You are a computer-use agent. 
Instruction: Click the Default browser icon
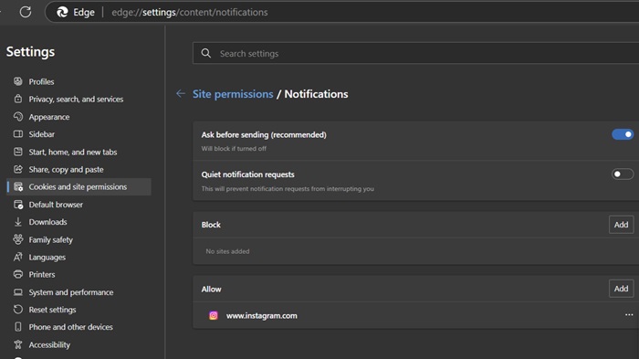pos(18,205)
